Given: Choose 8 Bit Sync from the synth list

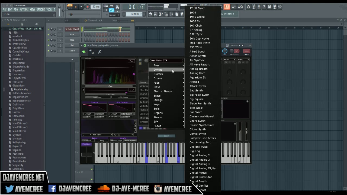Looking at the screenshot, I should click(196, 34).
